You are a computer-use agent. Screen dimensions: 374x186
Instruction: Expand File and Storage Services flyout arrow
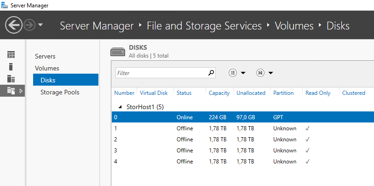pos(21,91)
